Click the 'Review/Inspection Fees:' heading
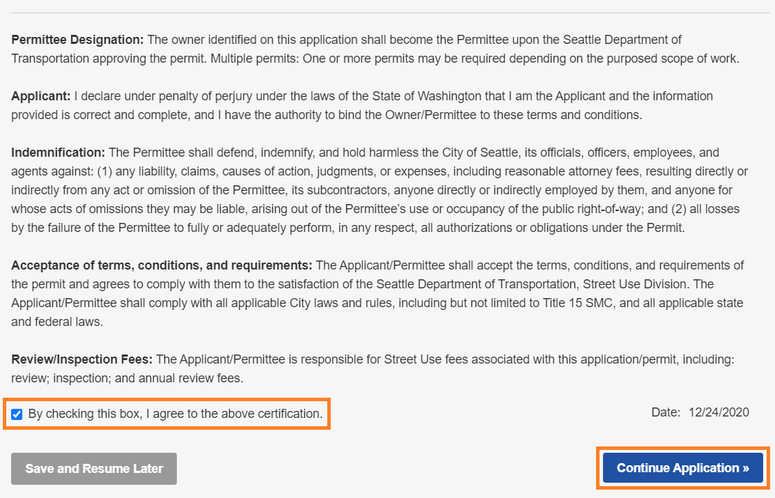 pos(81,359)
